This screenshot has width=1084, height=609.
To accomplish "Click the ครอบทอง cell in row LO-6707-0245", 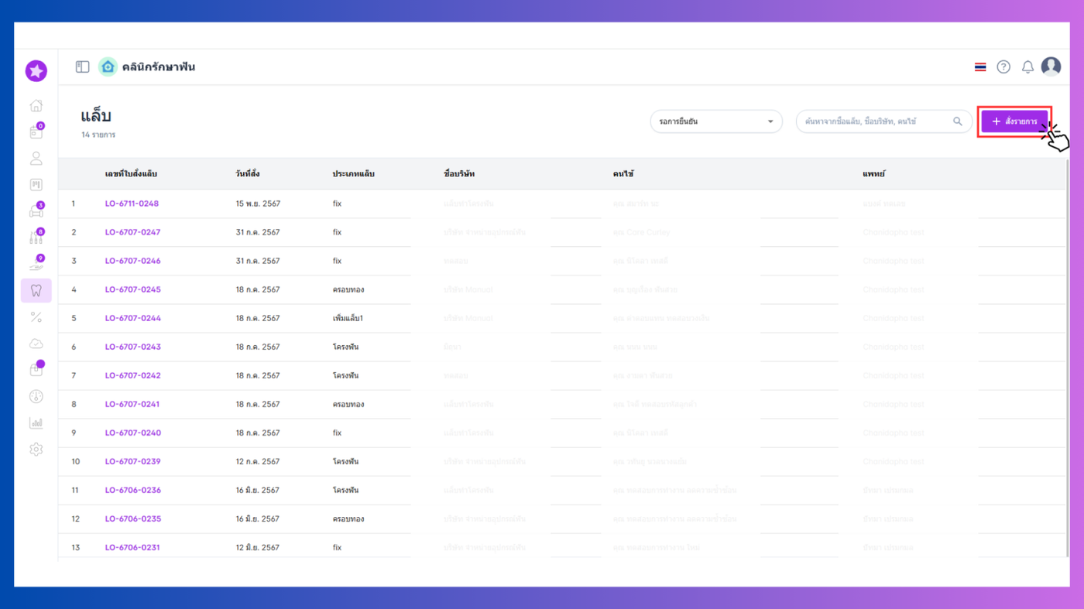I will (x=348, y=289).
